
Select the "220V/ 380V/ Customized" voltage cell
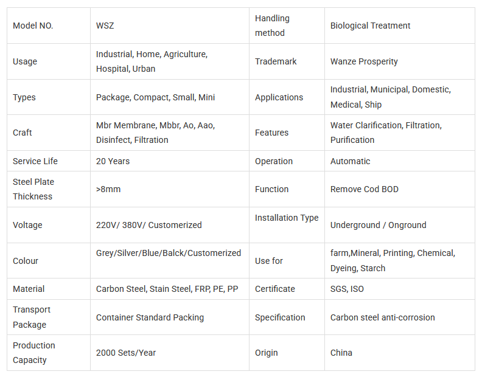[x=148, y=225]
